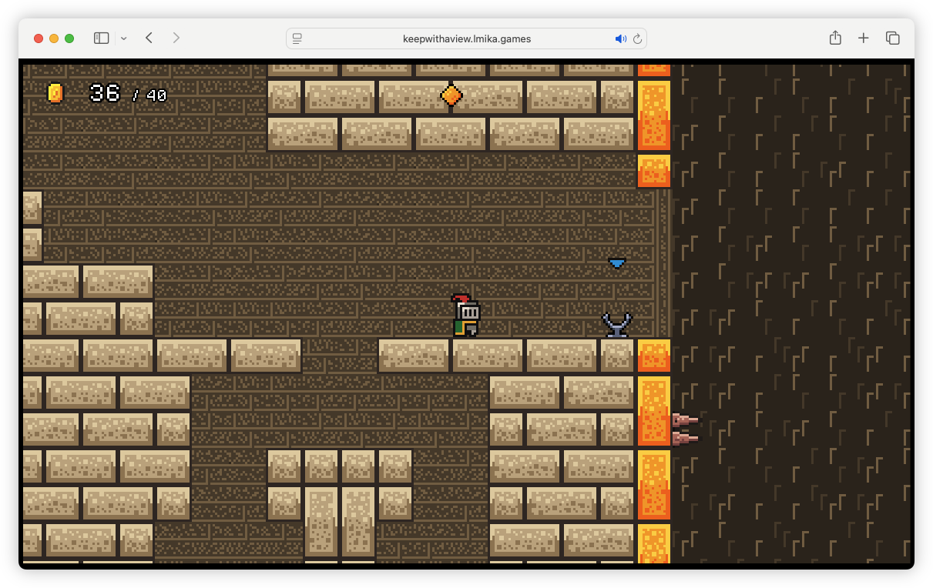This screenshot has width=933, height=588.
Task: Reload the current page
Action: click(637, 38)
